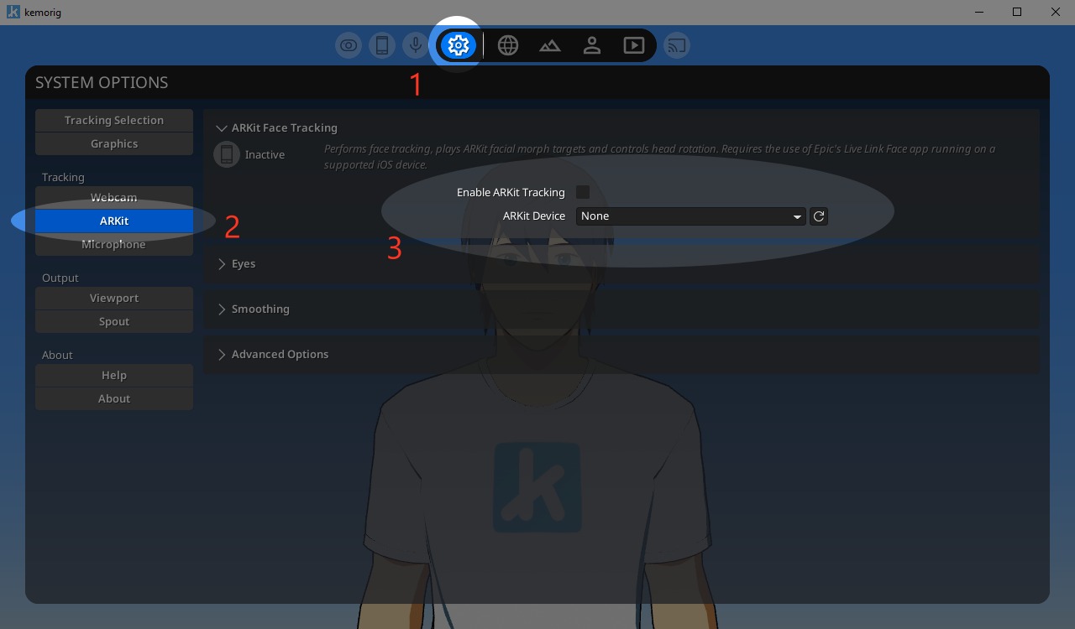The height and width of the screenshot is (629, 1075).
Task: Open the Help page button
Action: tap(114, 375)
